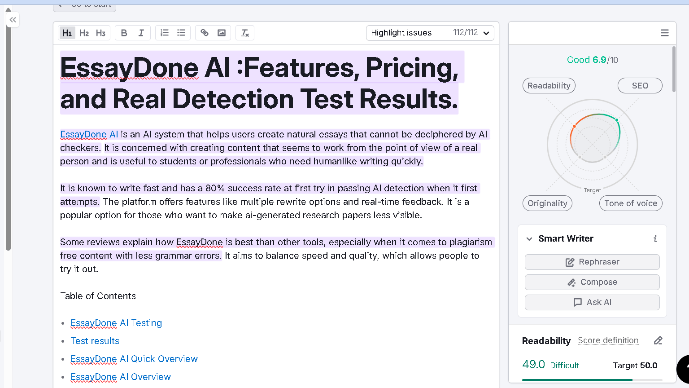The height and width of the screenshot is (388, 689).
Task: Apply Heading 1 style in toolbar
Action: [x=67, y=32]
